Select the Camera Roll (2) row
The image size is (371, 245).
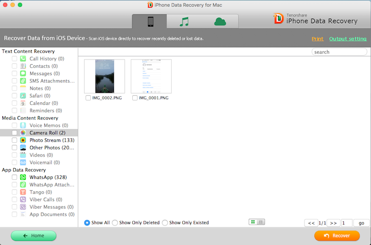click(39, 133)
